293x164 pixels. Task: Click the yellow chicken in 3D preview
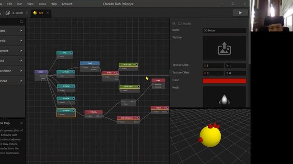click(x=210, y=135)
